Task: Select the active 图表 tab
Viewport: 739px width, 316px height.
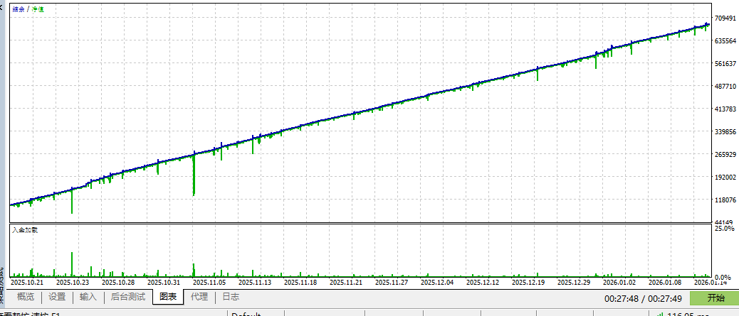Action: (168, 297)
